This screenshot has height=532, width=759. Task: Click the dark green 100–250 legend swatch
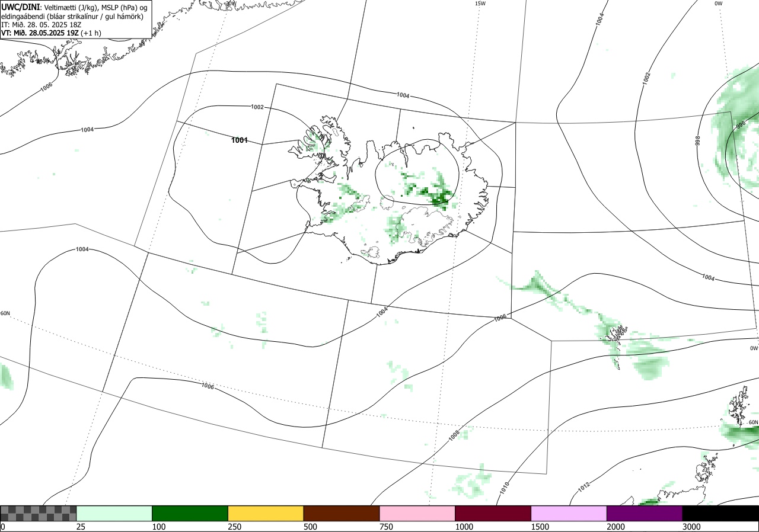tap(190, 513)
